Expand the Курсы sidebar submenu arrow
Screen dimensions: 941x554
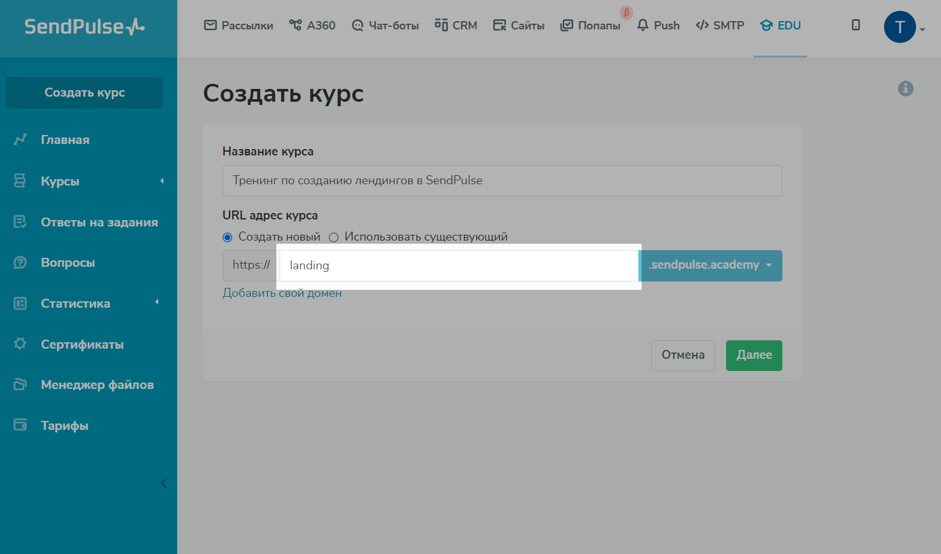162,181
